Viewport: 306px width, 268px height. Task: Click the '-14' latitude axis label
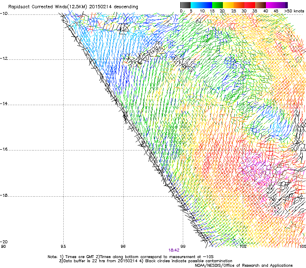coord(4,103)
